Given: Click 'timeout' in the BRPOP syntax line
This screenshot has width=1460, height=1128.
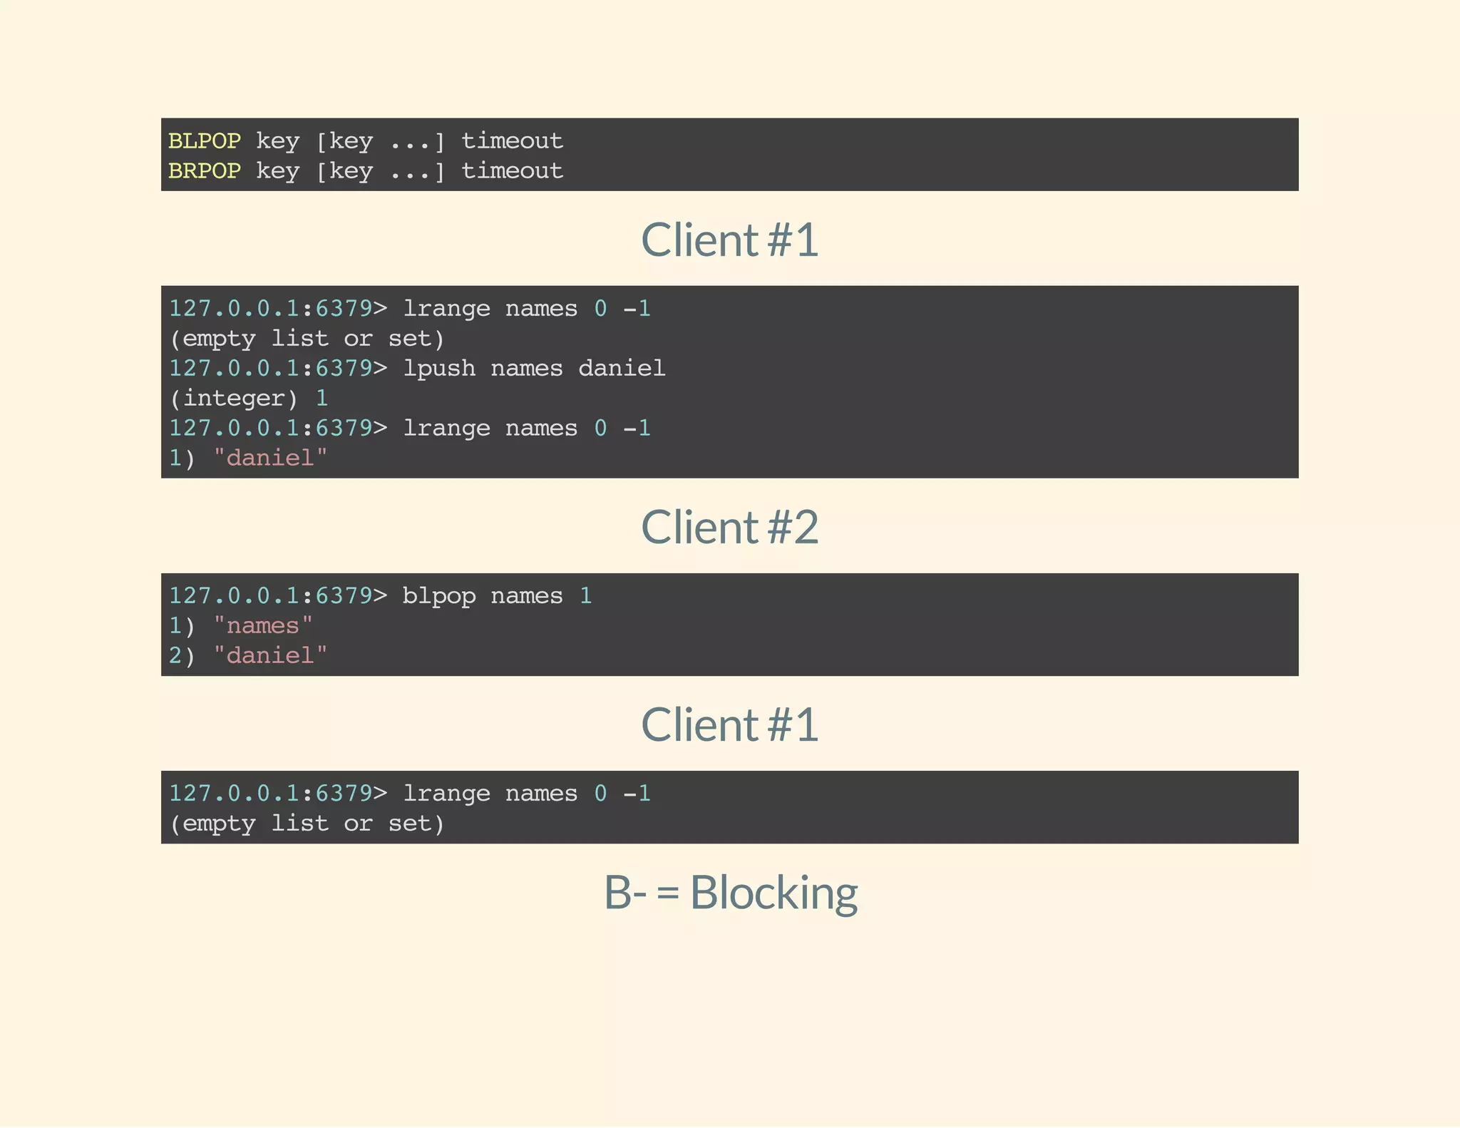Looking at the screenshot, I should click(x=512, y=170).
